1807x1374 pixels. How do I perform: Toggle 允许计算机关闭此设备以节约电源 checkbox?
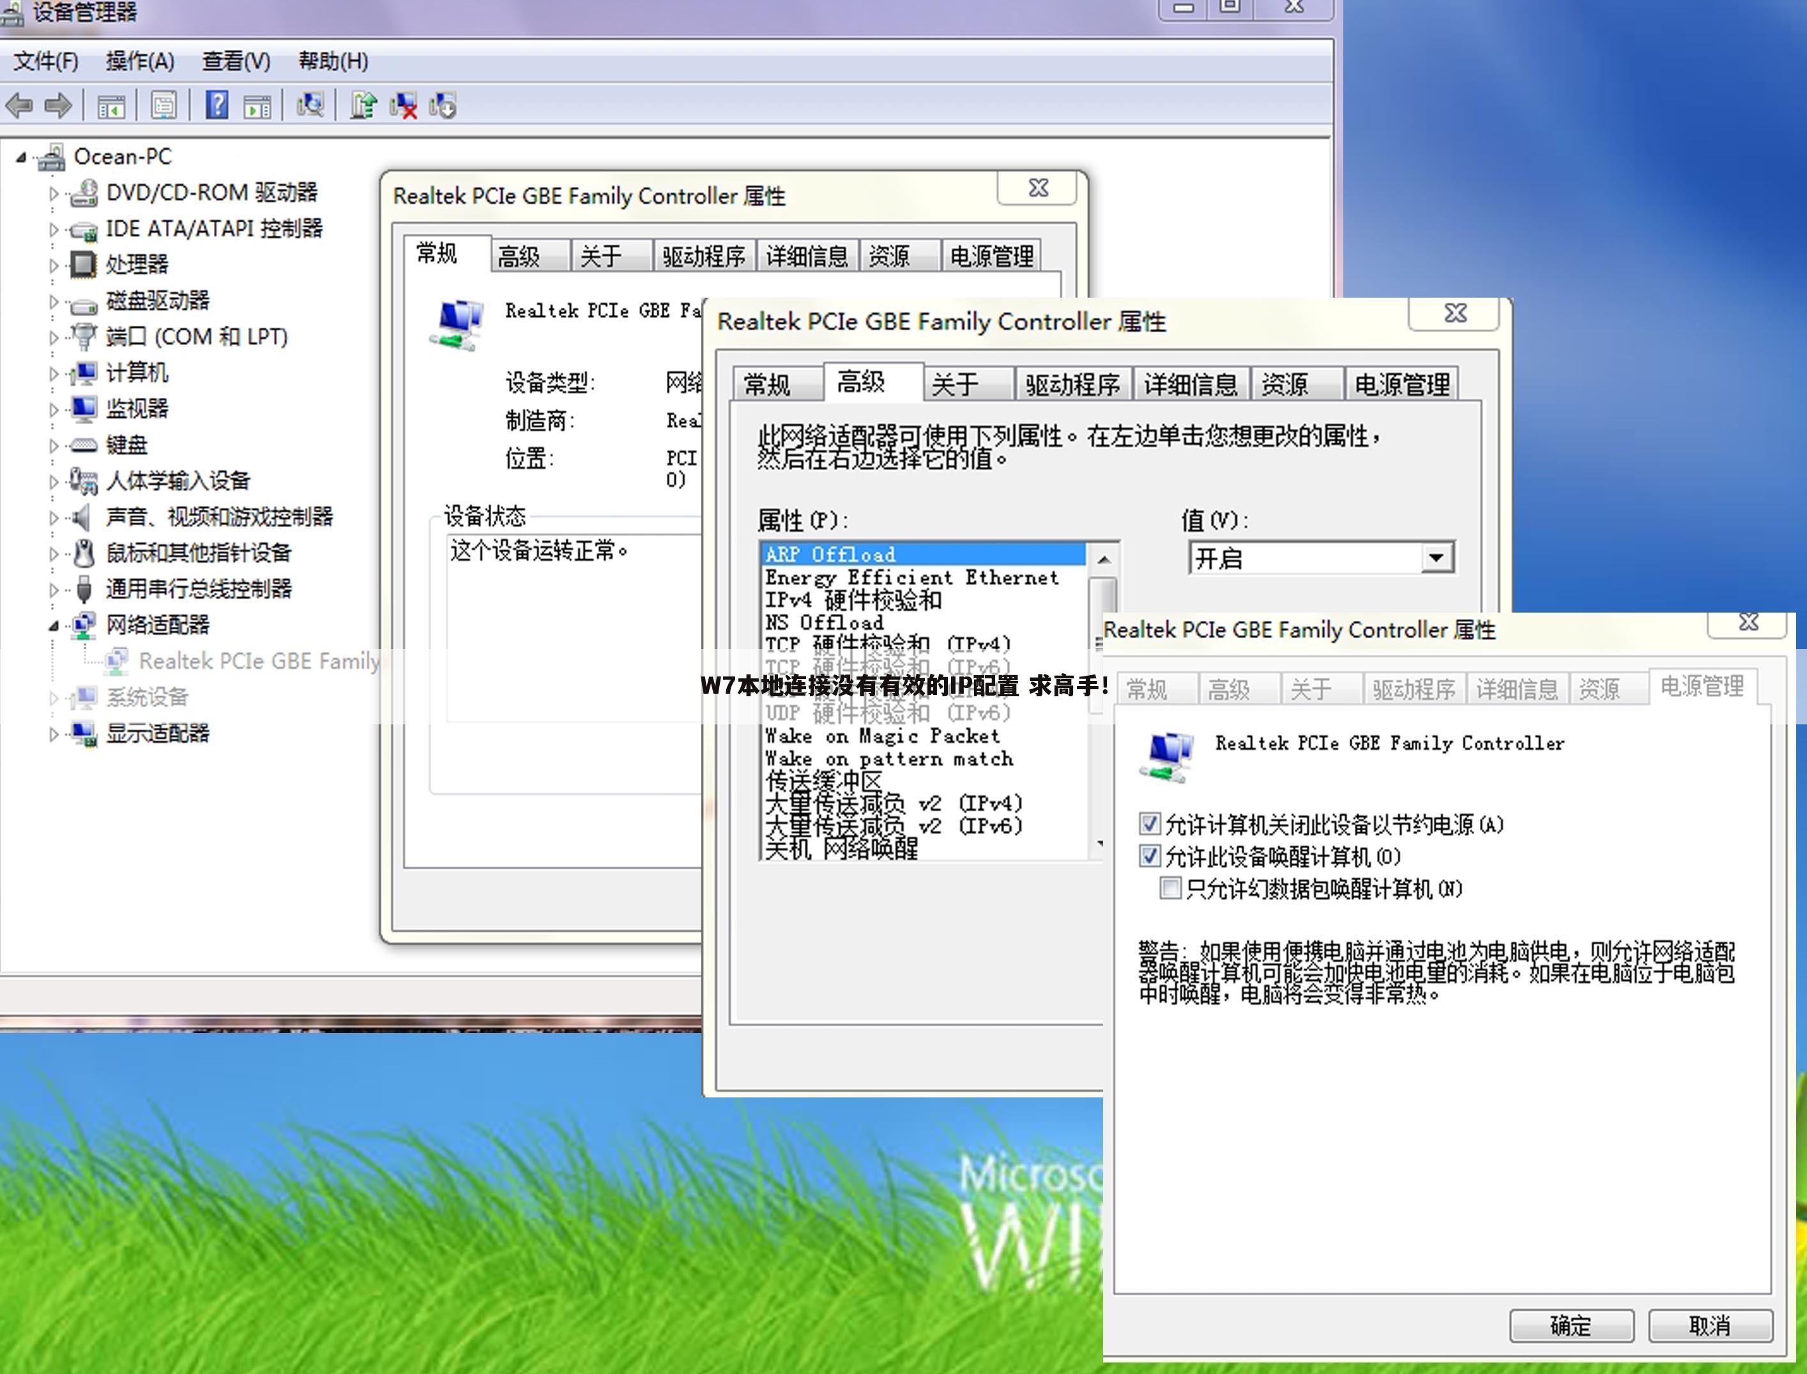[x=1149, y=823]
